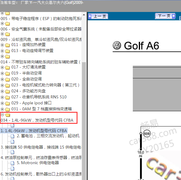Click folder icon of 017 大灯清洗装置
The image size is (181, 180).
click(7, 67)
